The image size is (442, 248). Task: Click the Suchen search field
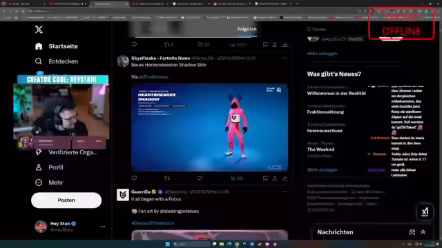[336, 29]
